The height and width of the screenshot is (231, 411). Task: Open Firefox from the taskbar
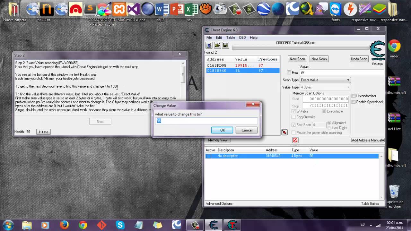click(64, 225)
